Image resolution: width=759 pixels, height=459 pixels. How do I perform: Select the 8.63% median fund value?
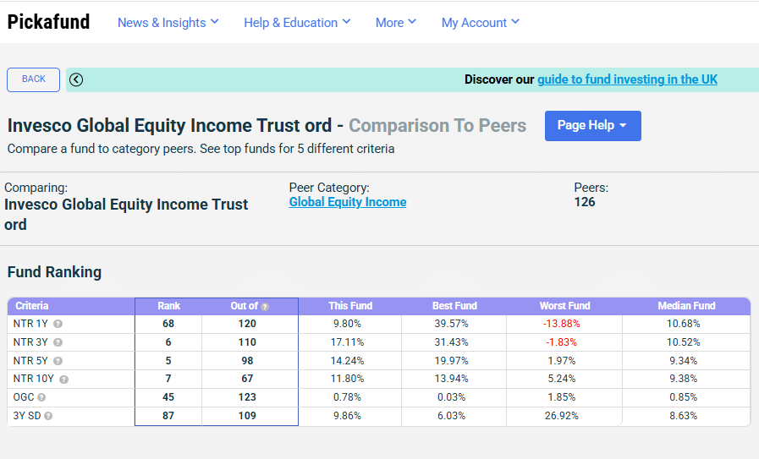pyautogui.click(x=684, y=416)
